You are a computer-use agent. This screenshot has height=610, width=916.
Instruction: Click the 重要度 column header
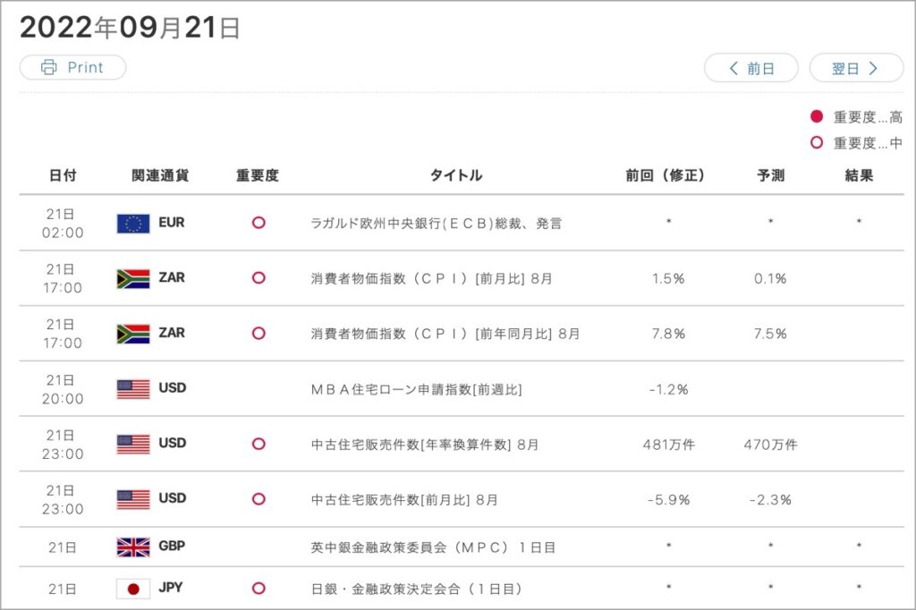(258, 175)
